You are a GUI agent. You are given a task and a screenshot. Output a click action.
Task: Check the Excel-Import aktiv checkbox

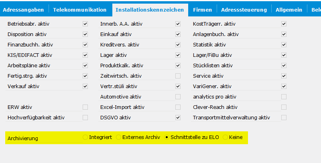pos(178,107)
